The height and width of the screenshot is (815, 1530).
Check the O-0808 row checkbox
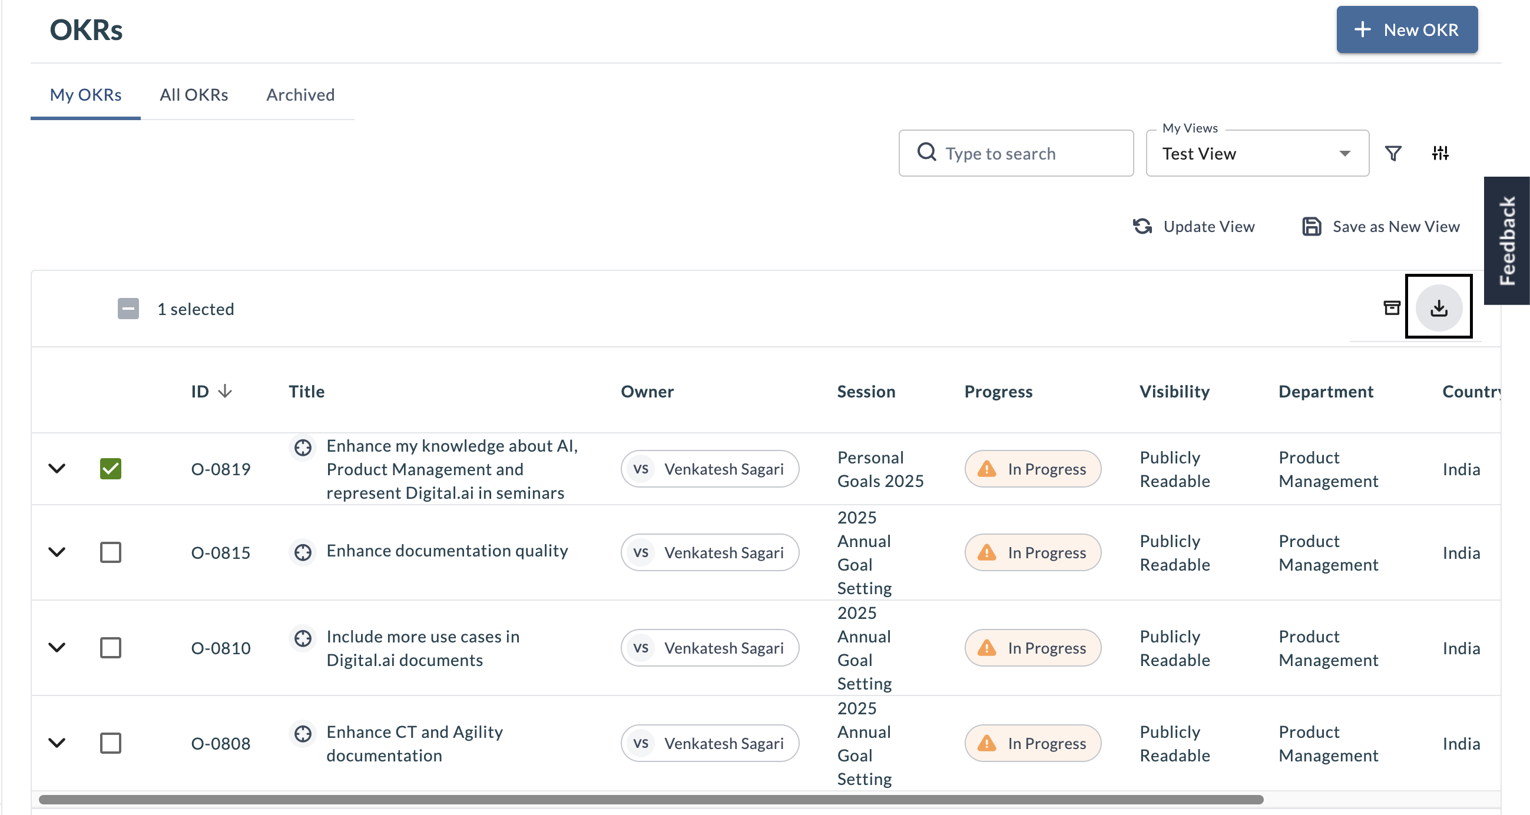pyautogui.click(x=111, y=743)
